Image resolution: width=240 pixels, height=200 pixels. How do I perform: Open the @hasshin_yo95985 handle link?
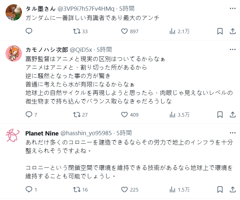pos(86,133)
